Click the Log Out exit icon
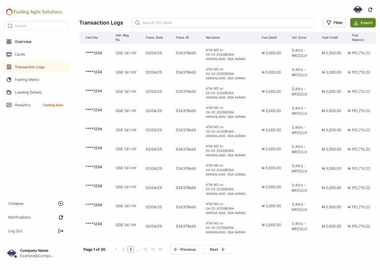Screen dimensions: 380x270 tap(61, 231)
